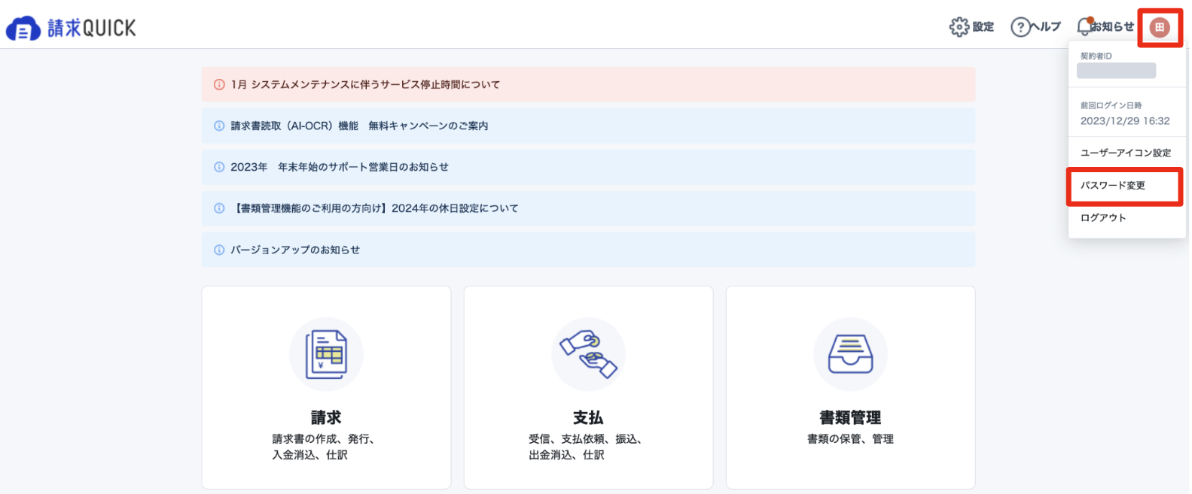Open the 請求 card title
The height and width of the screenshot is (494, 1192).
coord(326,417)
